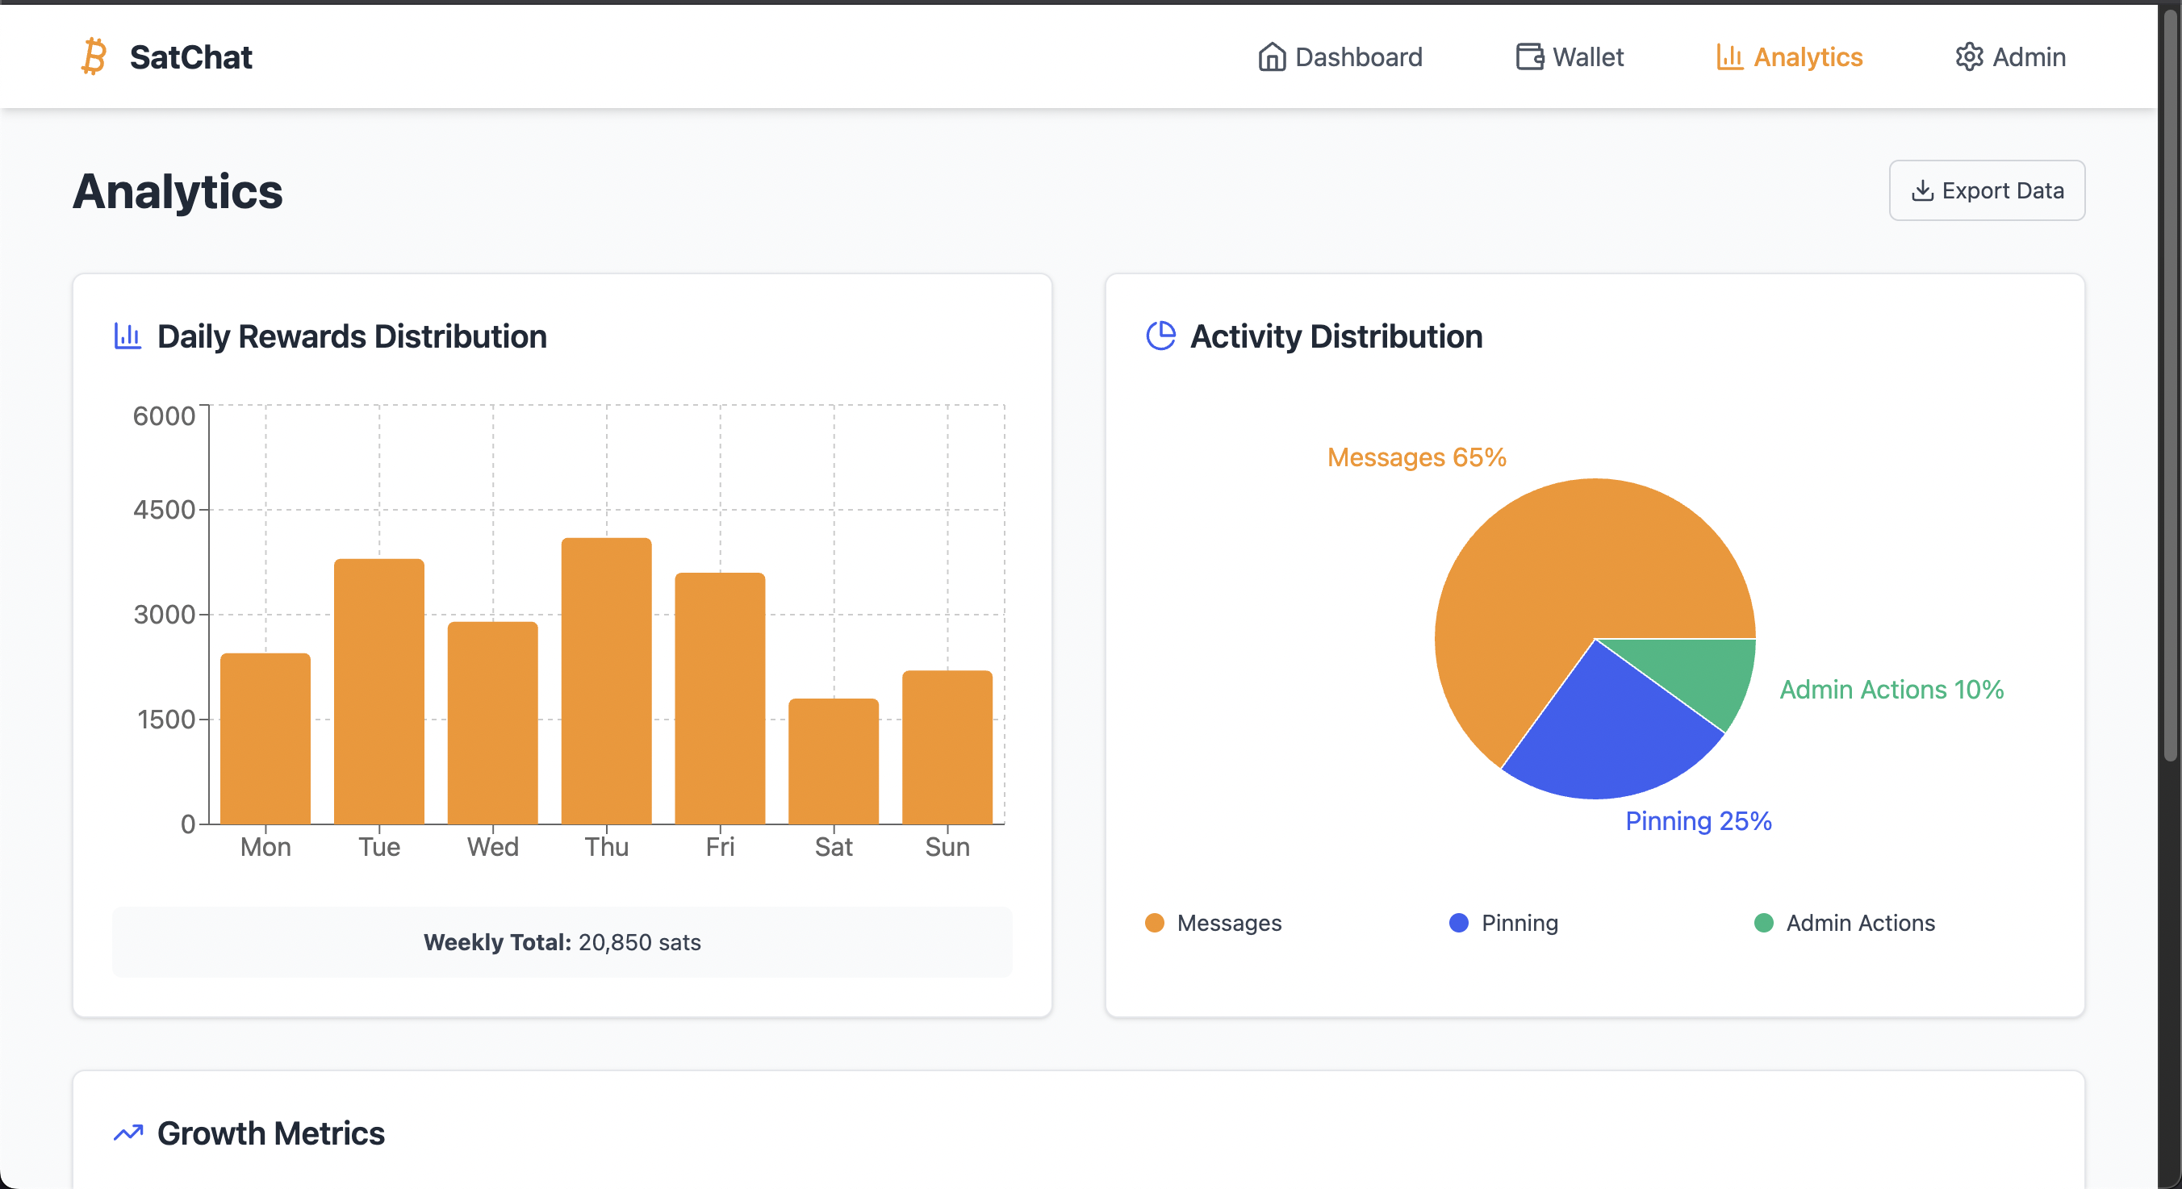Click the Analytics bar chart nav icon
The width and height of the screenshot is (2182, 1189).
tap(1728, 56)
